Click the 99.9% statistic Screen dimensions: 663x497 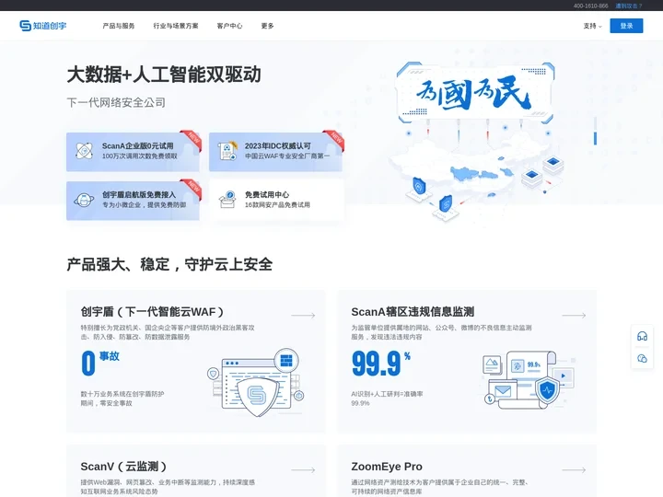pyautogui.click(x=380, y=363)
